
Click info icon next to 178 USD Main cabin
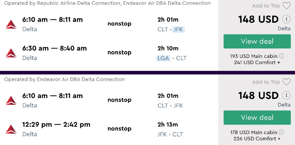[x=281, y=132]
